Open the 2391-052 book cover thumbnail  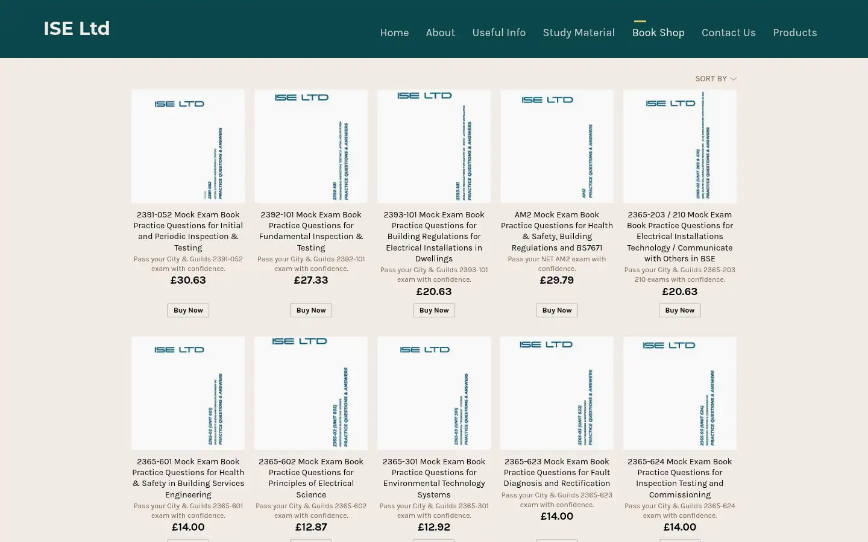[x=188, y=146]
